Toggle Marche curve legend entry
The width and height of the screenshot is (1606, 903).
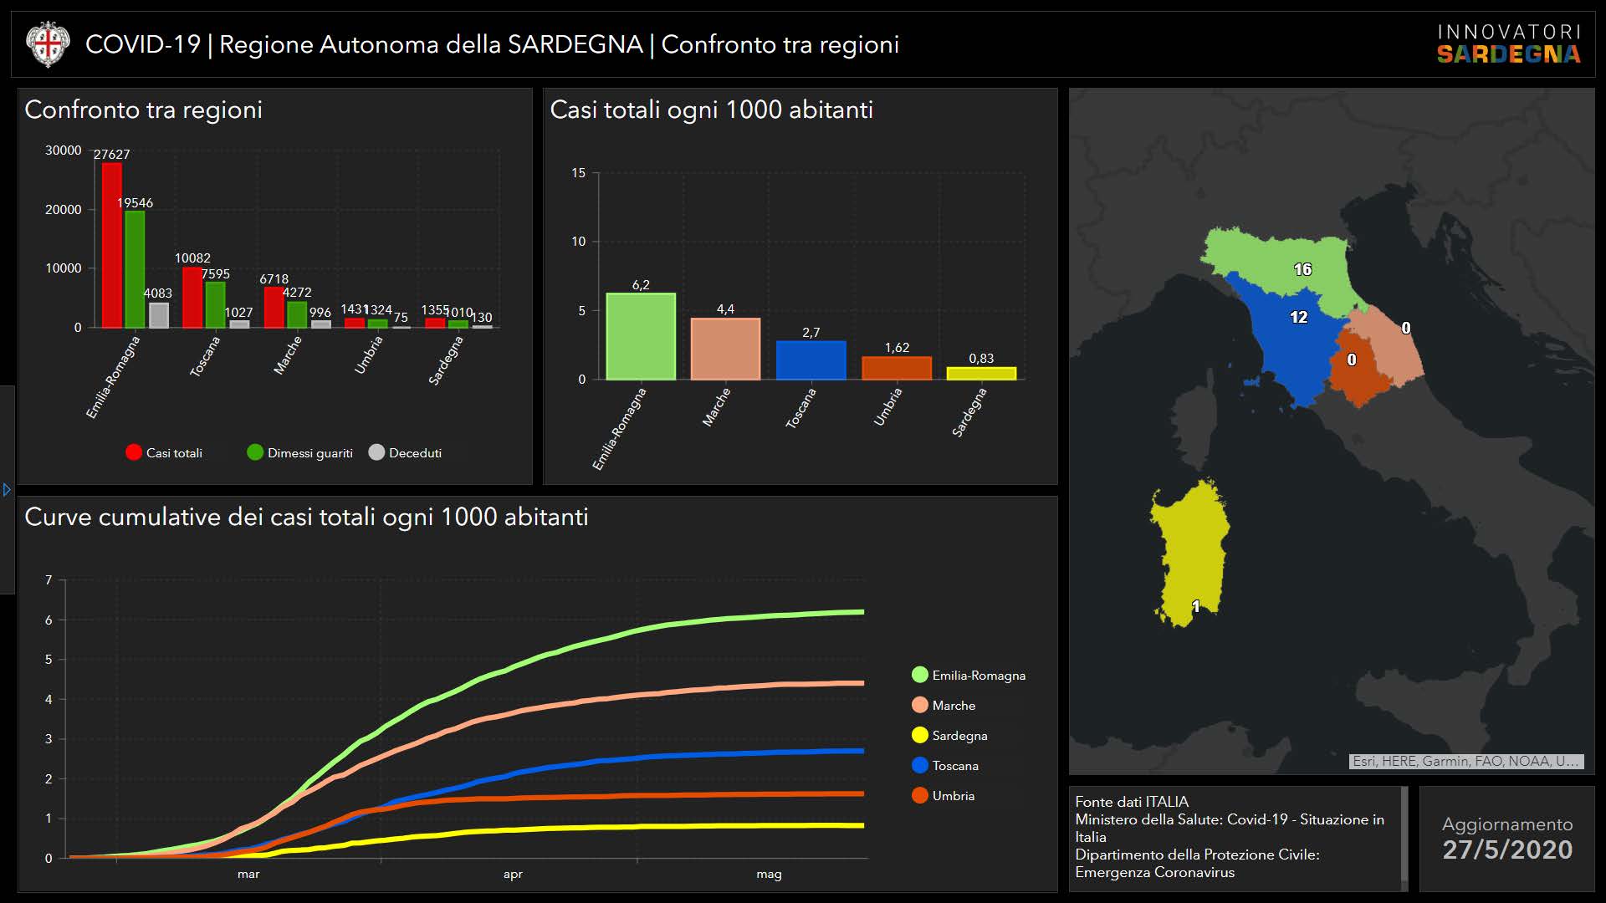point(944,705)
